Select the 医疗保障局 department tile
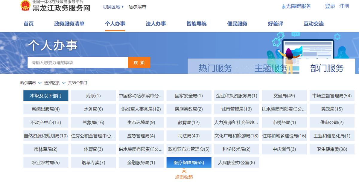Screen dimensions: 359x187 [x=189, y=162]
